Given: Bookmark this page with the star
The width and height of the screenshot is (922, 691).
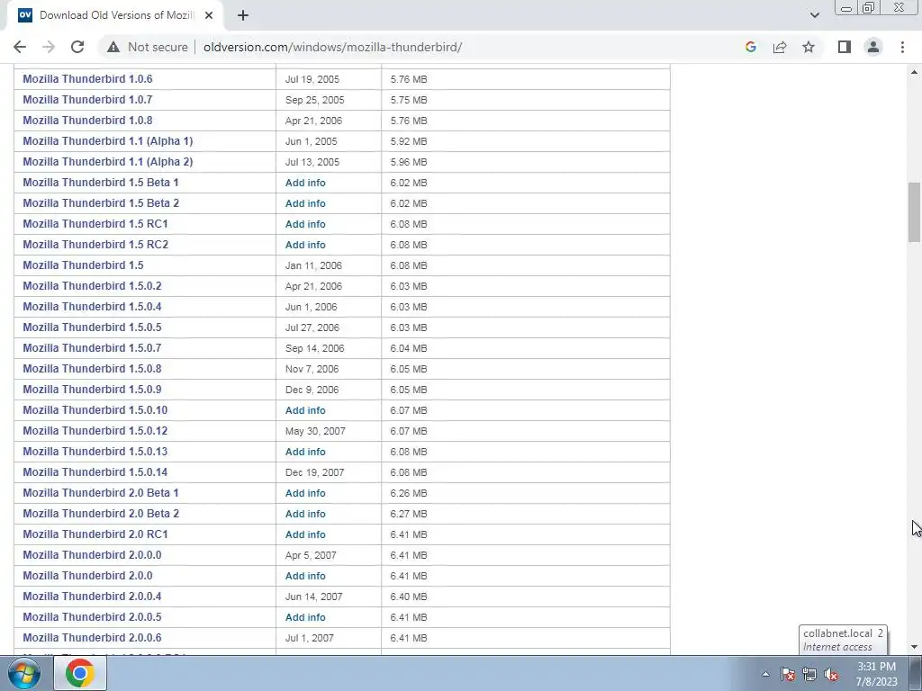Looking at the screenshot, I should [x=809, y=47].
